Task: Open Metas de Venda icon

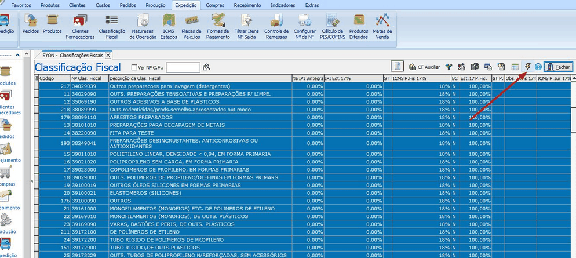Action: pos(382,26)
